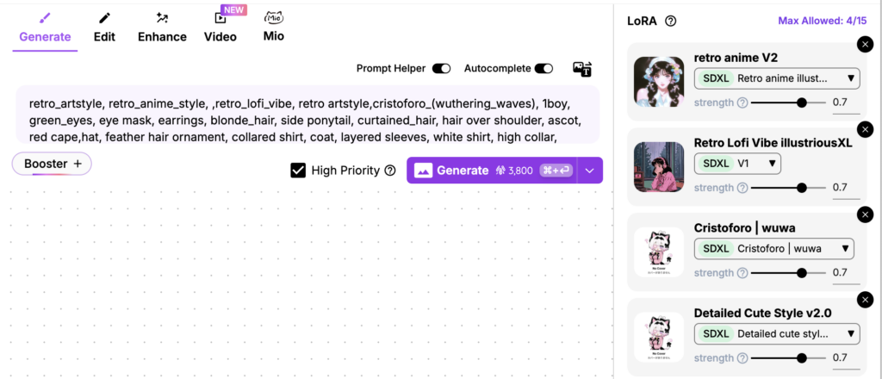Expand the Generate button options chevron
The height and width of the screenshot is (379, 882).
590,171
